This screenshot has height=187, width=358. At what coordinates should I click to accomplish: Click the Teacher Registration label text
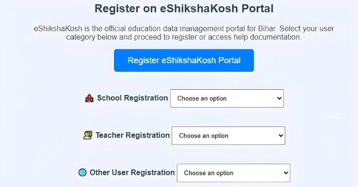tap(133, 135)
